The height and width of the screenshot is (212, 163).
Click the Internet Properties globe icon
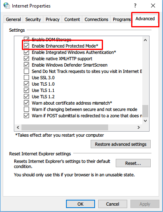coord(6,6)
